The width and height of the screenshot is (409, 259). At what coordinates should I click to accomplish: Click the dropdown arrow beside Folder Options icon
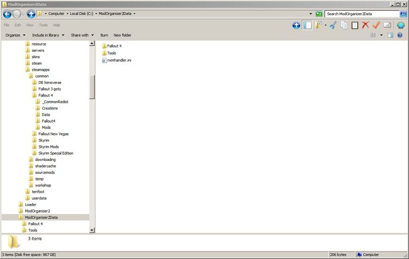coord(325,25)
